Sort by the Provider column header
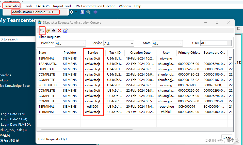243x145 pixels. (70, 52)
